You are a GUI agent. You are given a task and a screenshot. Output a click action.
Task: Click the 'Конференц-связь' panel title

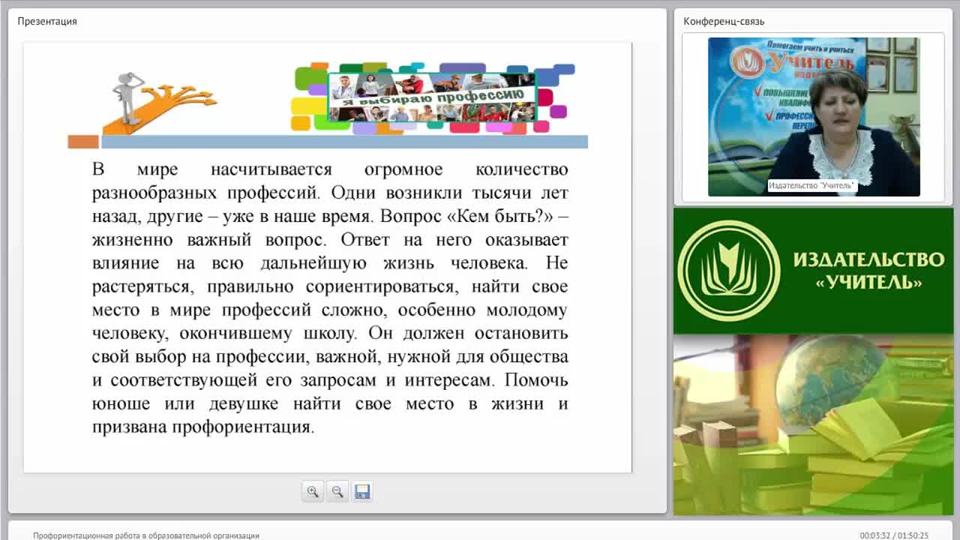[x=724, y=22]
